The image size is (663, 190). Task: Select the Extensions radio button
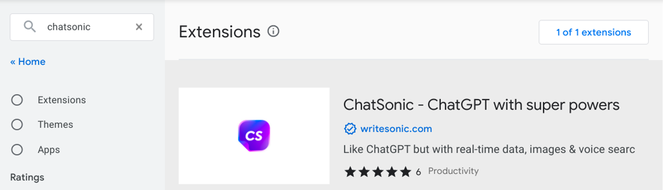(x=17, y=100)
